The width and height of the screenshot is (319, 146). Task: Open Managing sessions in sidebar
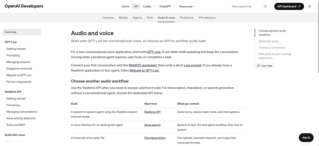(18, 62)
